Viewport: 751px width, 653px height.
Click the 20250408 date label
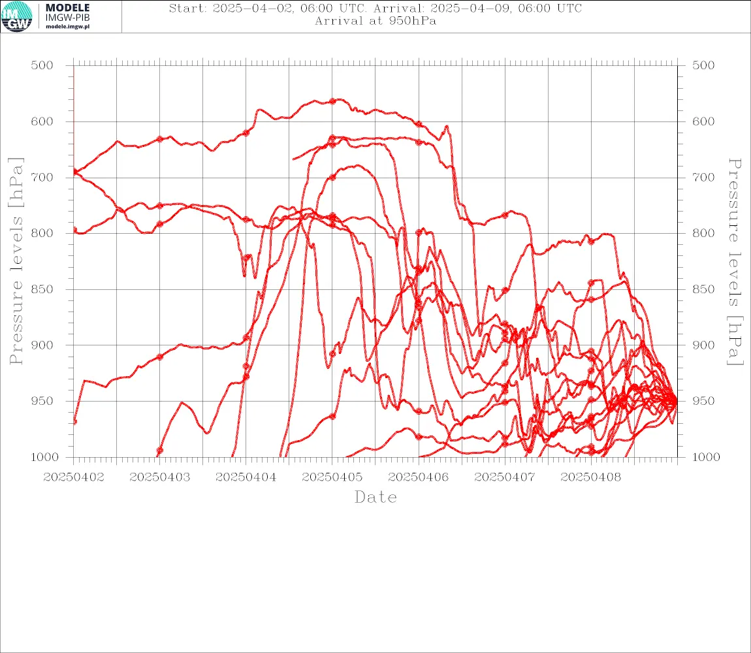pos(591,477)
